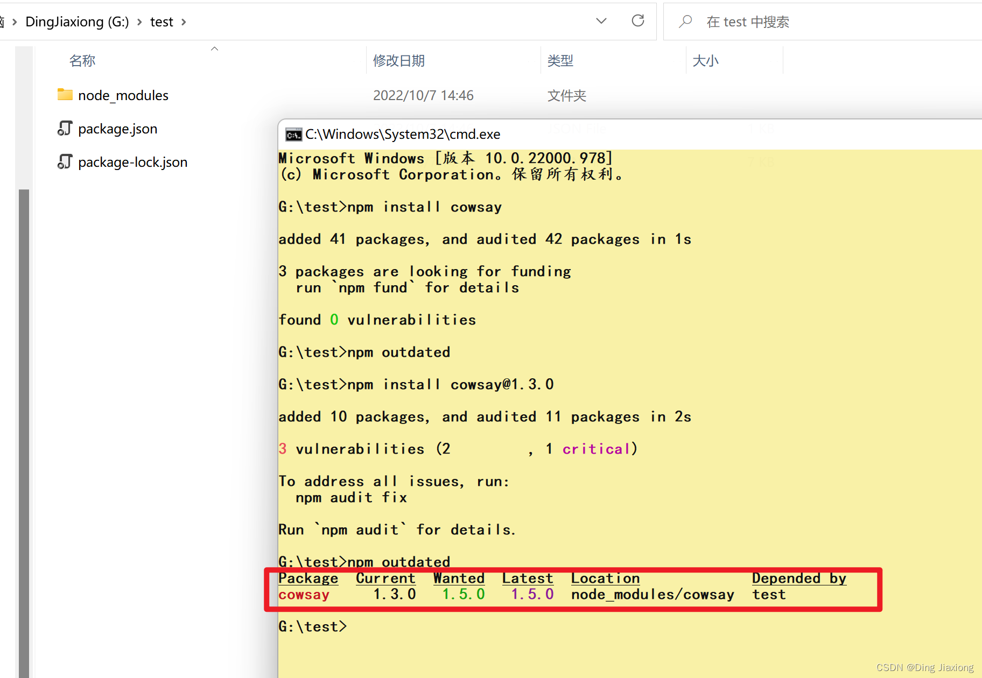Image resolution: width=982 pixels, height=678 pixels.
Task: Click the test breadcrumb segment
Action: pos(162,22)
